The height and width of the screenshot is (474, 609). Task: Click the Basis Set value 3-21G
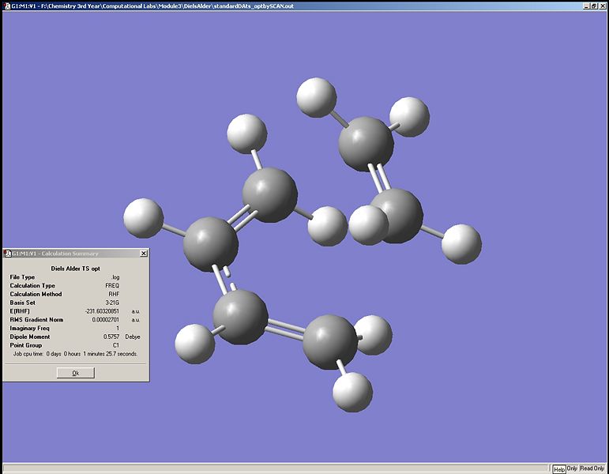(x=112, y=303)
